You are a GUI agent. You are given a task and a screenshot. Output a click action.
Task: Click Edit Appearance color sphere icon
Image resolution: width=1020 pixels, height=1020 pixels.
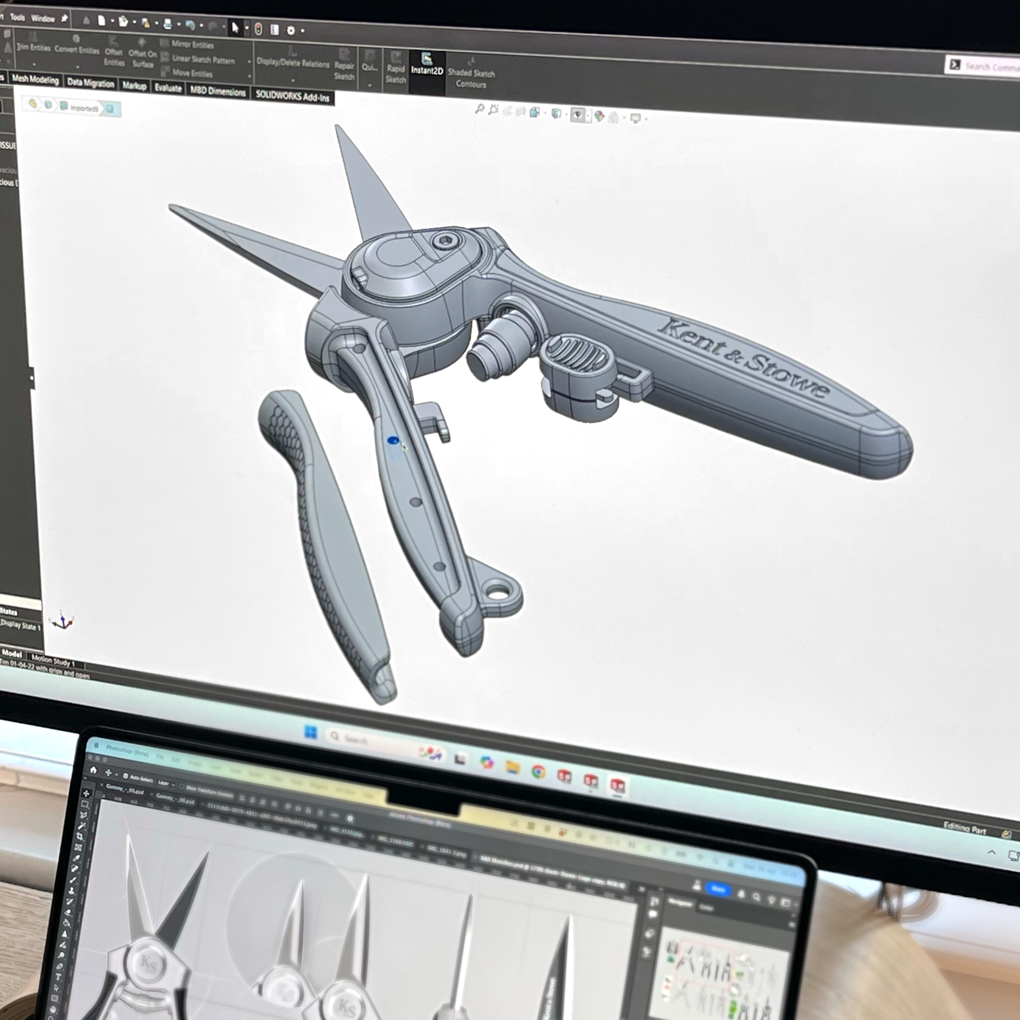599,115
